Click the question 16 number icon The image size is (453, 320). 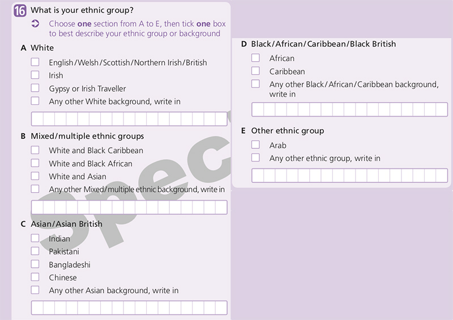pos(20,10)
